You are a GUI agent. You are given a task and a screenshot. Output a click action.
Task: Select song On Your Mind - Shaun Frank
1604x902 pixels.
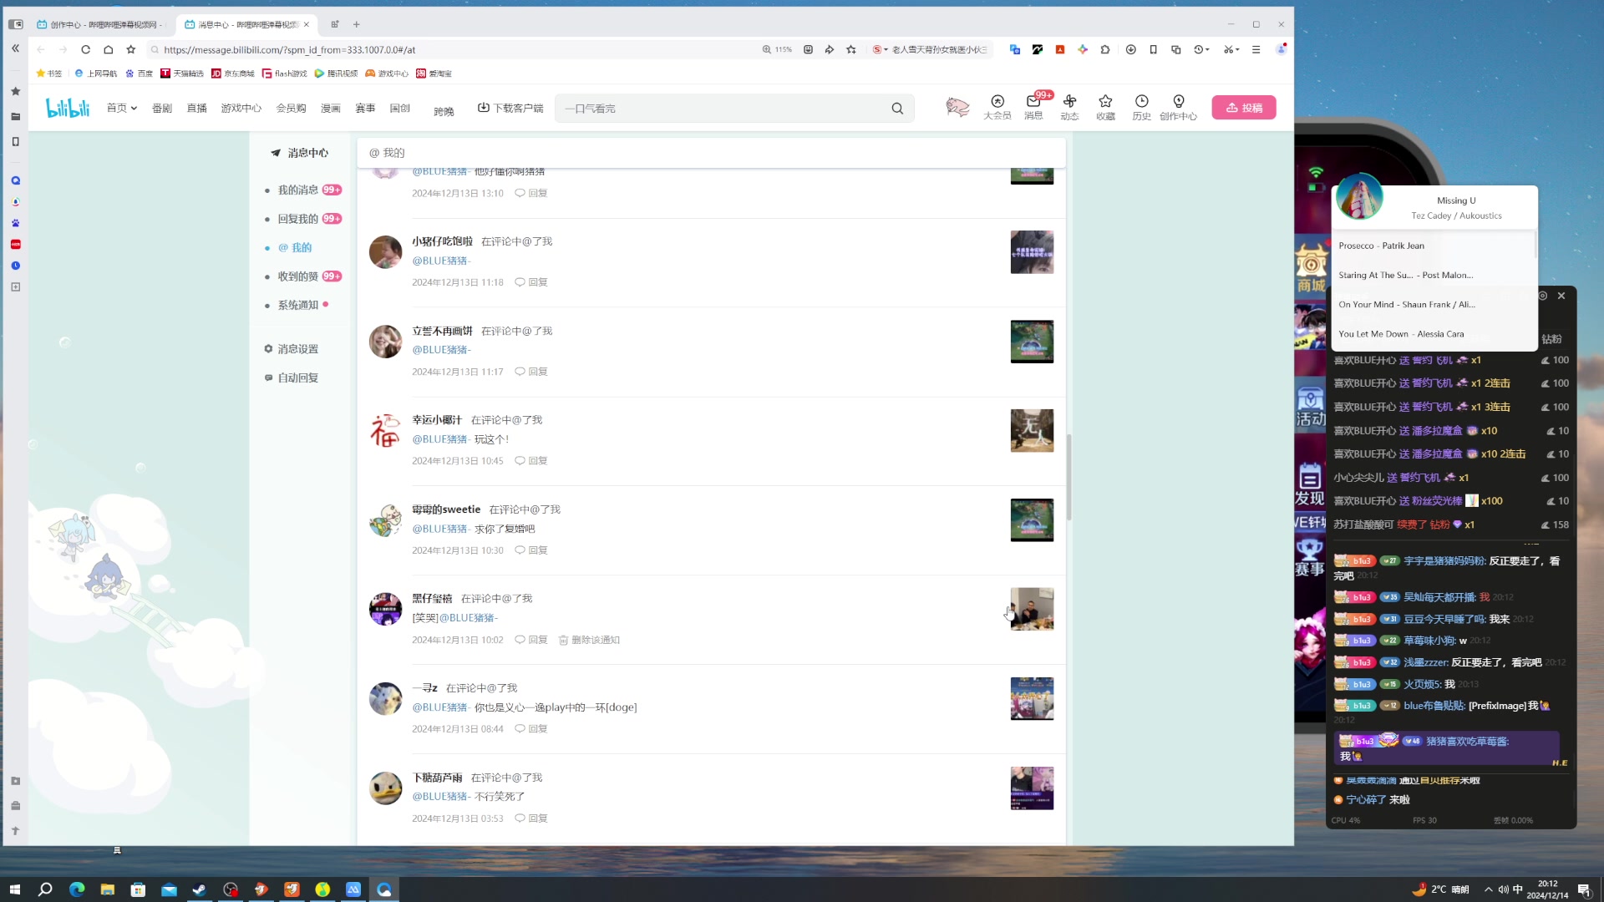point(1407,305)
